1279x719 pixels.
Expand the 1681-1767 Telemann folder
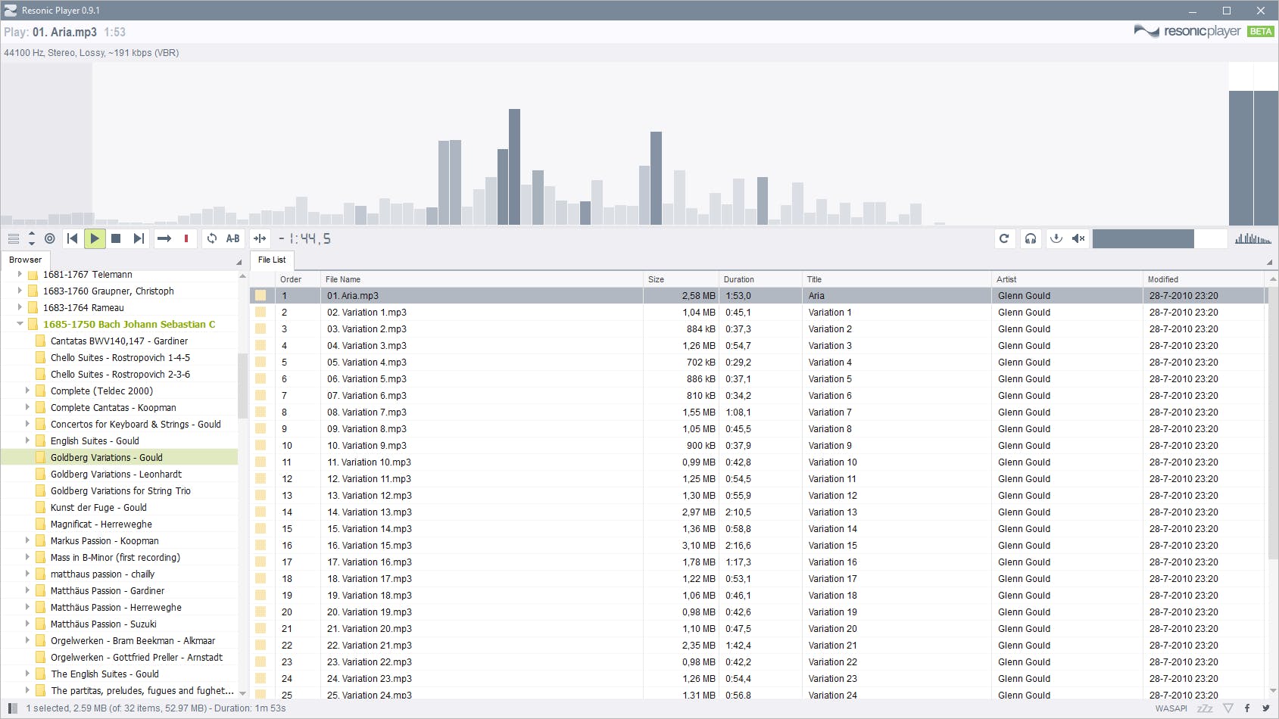point(20,274)
